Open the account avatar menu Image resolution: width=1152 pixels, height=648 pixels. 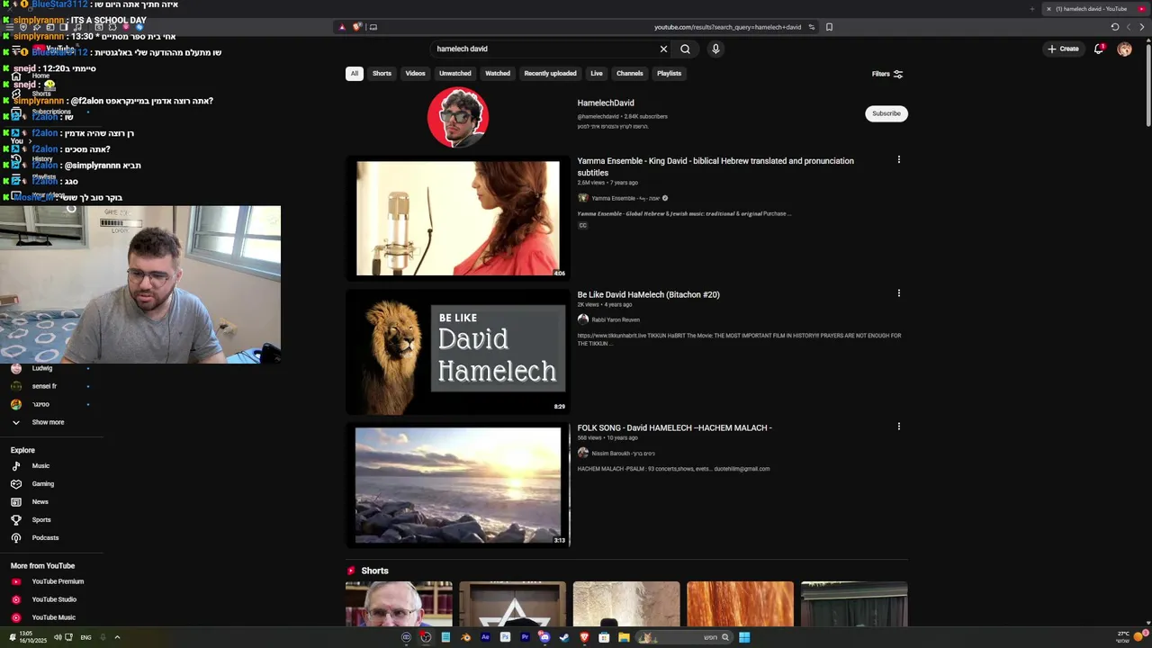[x=1124, y=49]
